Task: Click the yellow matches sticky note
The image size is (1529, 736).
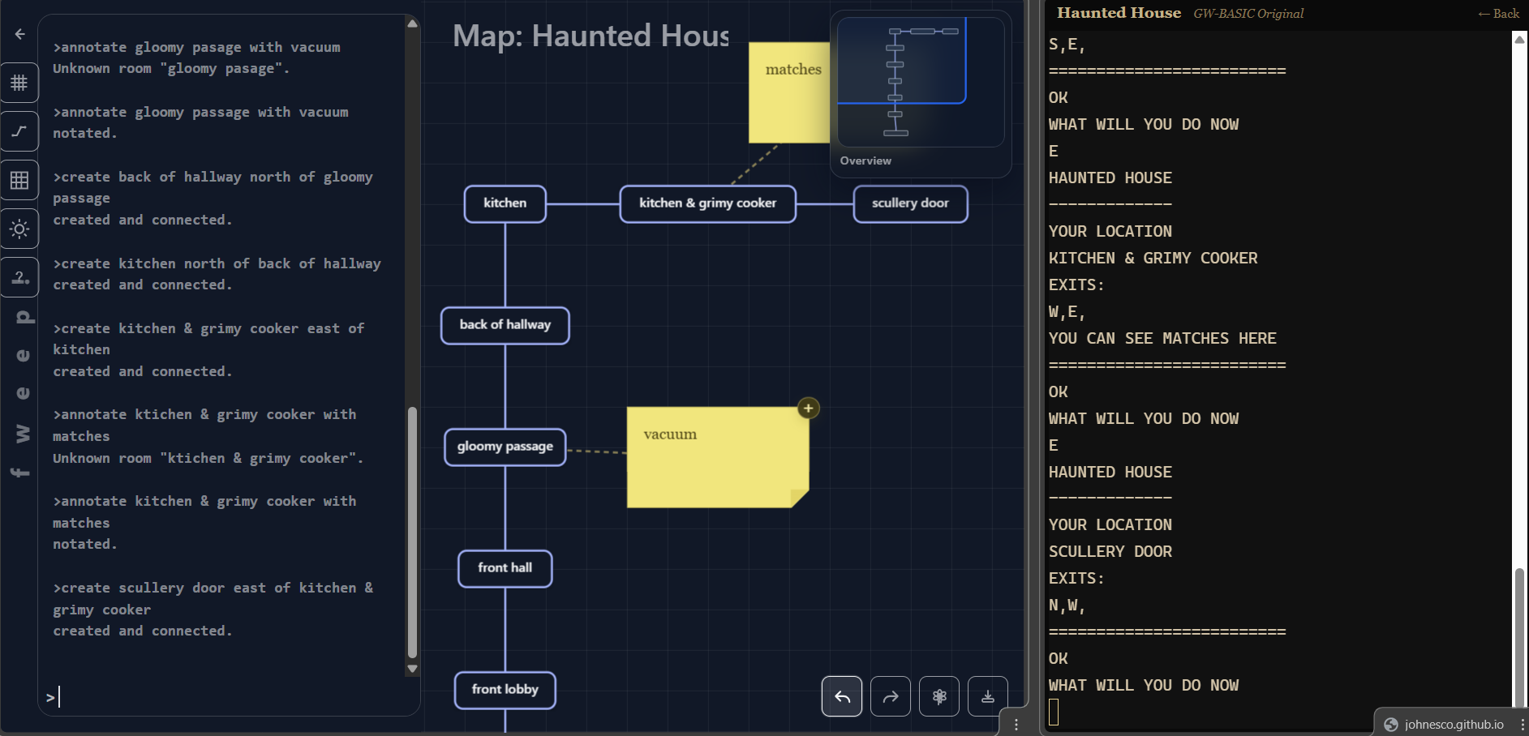Action: tap(788, 92)
